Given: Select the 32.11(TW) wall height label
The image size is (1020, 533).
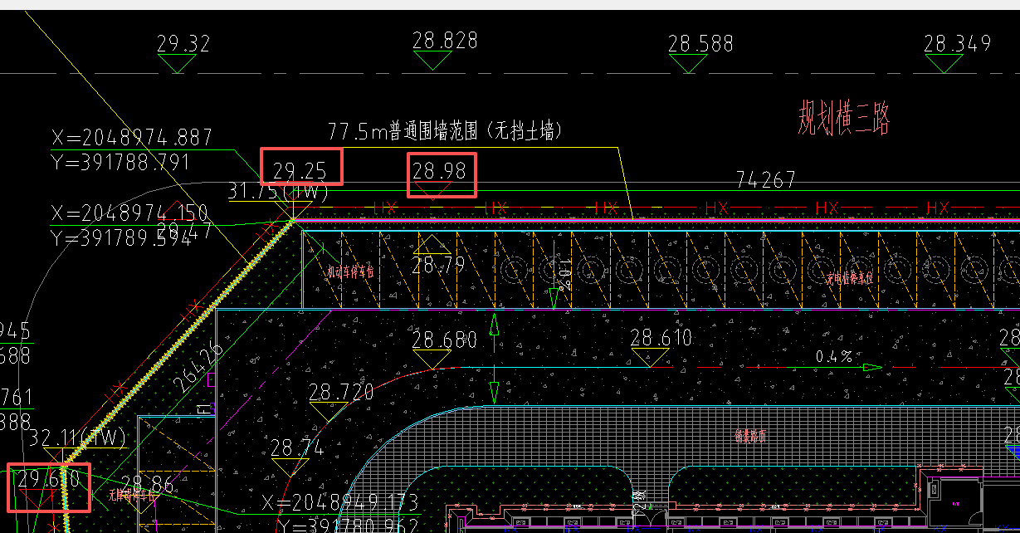Looking at the screenshot, I should tap(76, 438).
